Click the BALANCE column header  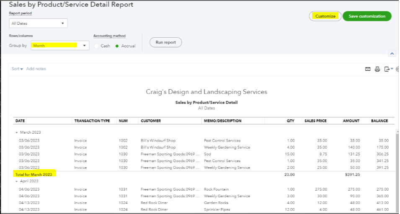[x=379, y=121]
